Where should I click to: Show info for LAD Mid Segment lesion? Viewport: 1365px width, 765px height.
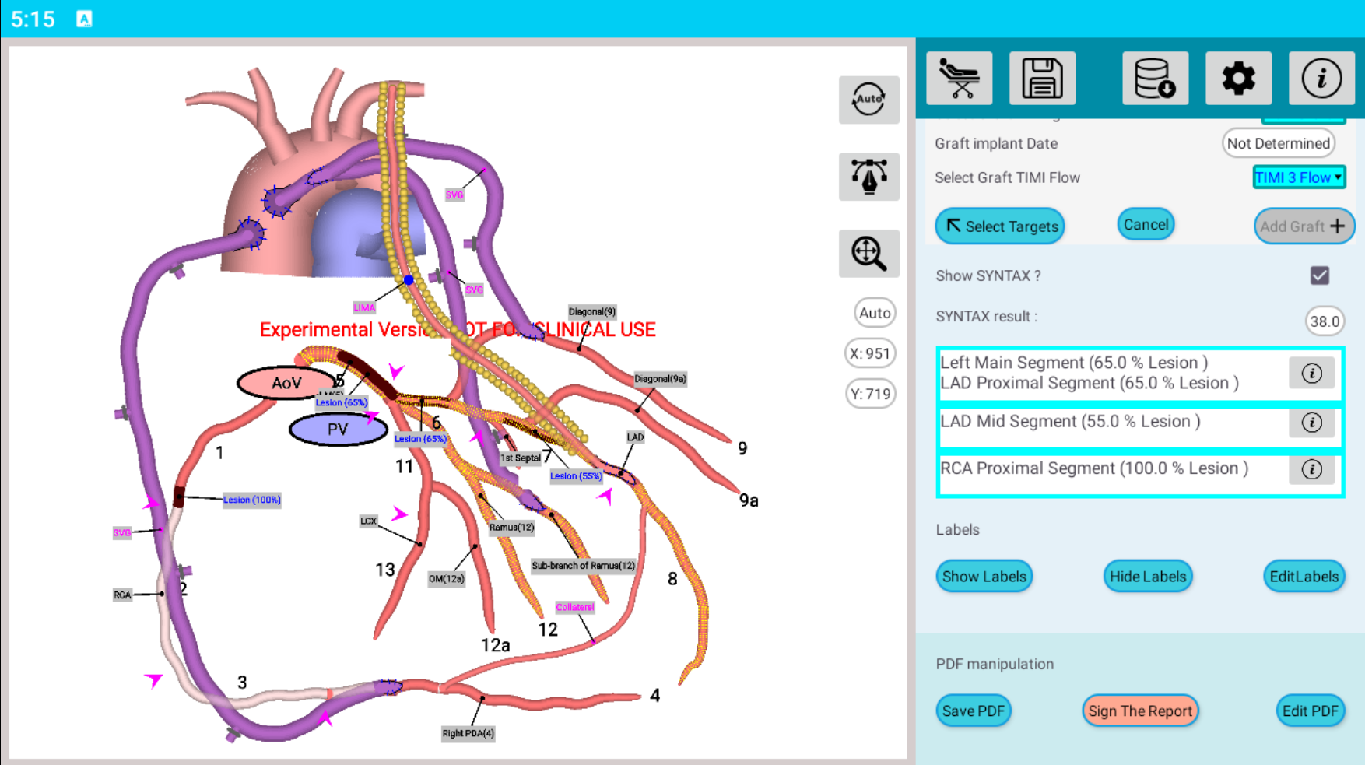pos(1311,423)
